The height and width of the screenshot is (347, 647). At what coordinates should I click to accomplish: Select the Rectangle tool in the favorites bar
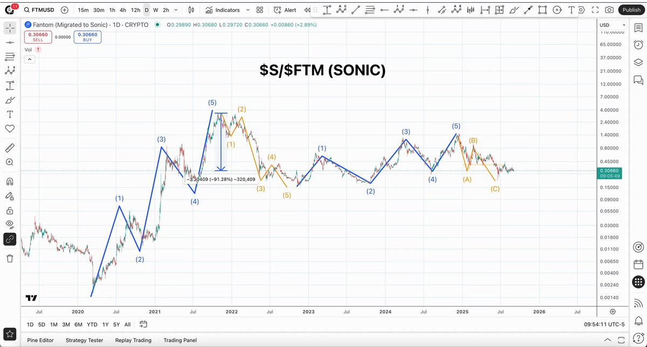[542, 10]
